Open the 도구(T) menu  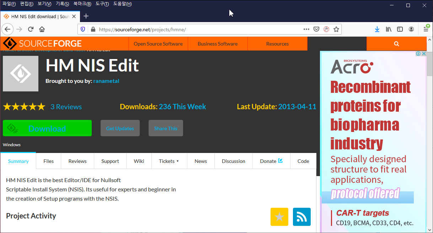pos(102,4)
